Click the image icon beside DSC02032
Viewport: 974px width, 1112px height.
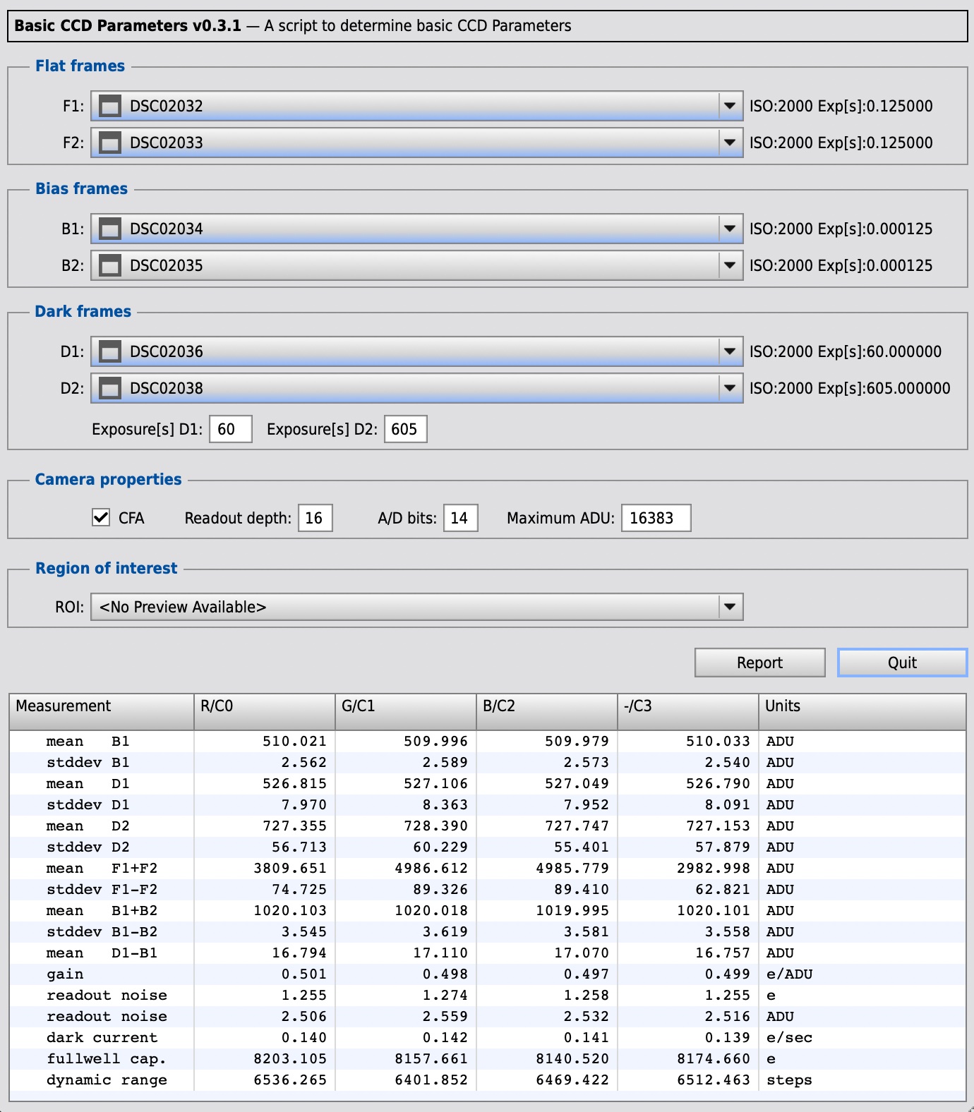(x=109, y=107)
